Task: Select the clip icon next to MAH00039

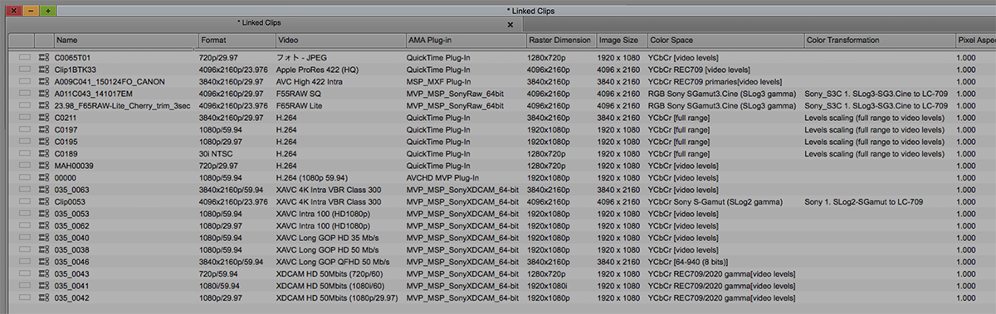Action: (x=43, y=166)
